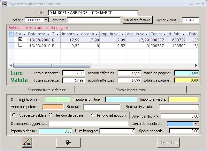Click the Euro totale da pagare field
Screen dimensions: 207x151
pos(187,73)
